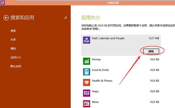Select 共享 in the sidebar
The image size is (175, 108).
(x=13, y=40)
